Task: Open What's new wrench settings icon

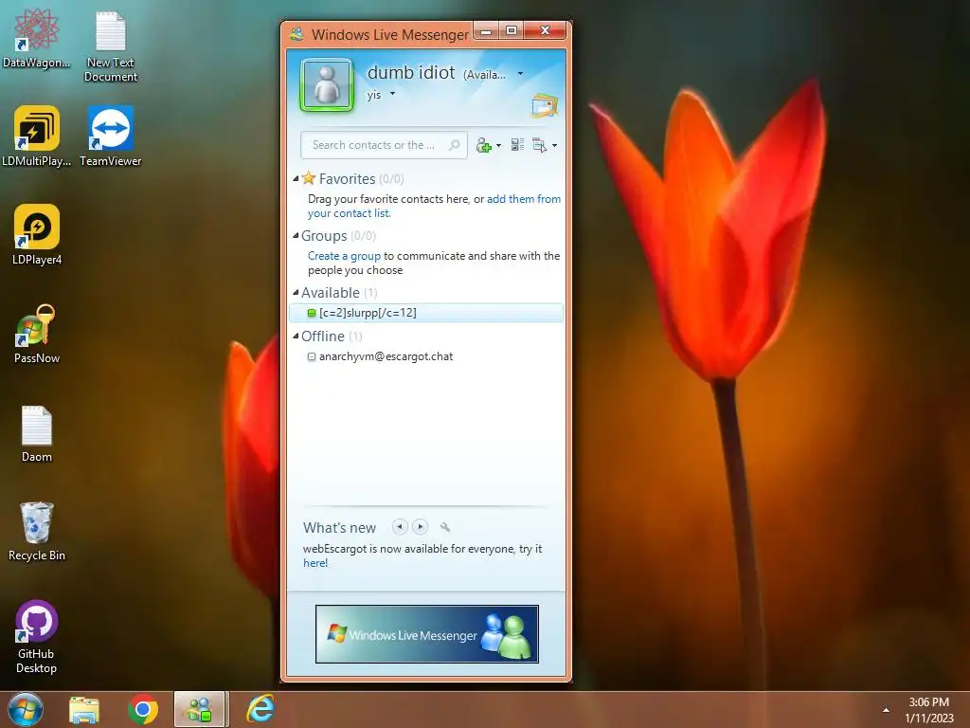Action: [x=445, y=527]
